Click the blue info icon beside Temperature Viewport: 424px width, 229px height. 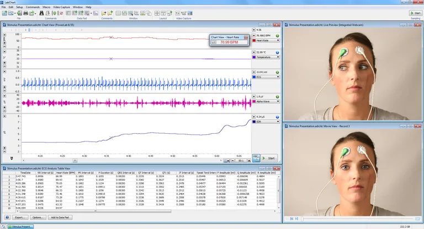pos(277,52)
